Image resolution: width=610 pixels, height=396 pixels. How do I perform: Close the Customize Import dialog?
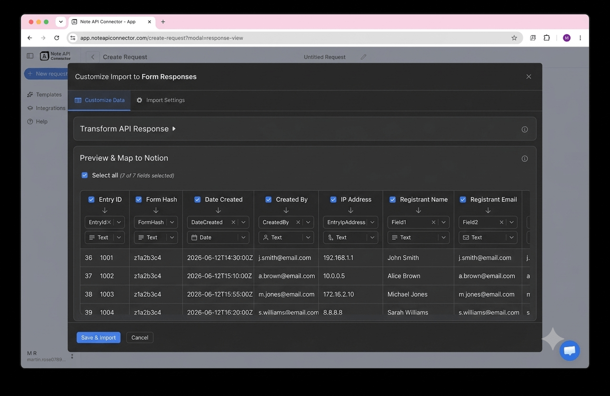529,77
